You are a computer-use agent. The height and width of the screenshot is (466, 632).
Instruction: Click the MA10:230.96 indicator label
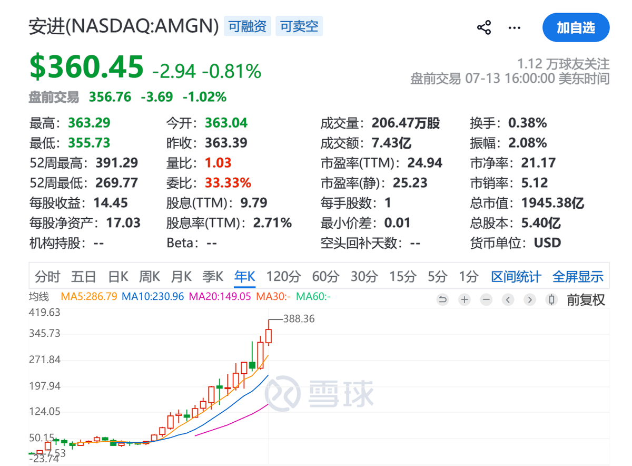tap(153, 296)
